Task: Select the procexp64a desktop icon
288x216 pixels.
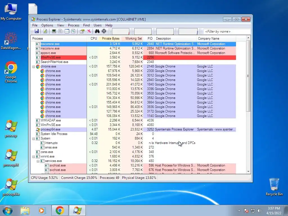Action: point(11,187)
